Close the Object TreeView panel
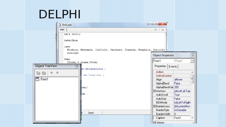The height and width of the screenshot is (127, 226). (x=77, y=66)
